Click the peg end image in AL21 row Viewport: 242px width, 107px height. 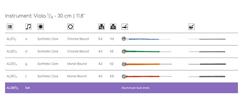pos(207,39)
